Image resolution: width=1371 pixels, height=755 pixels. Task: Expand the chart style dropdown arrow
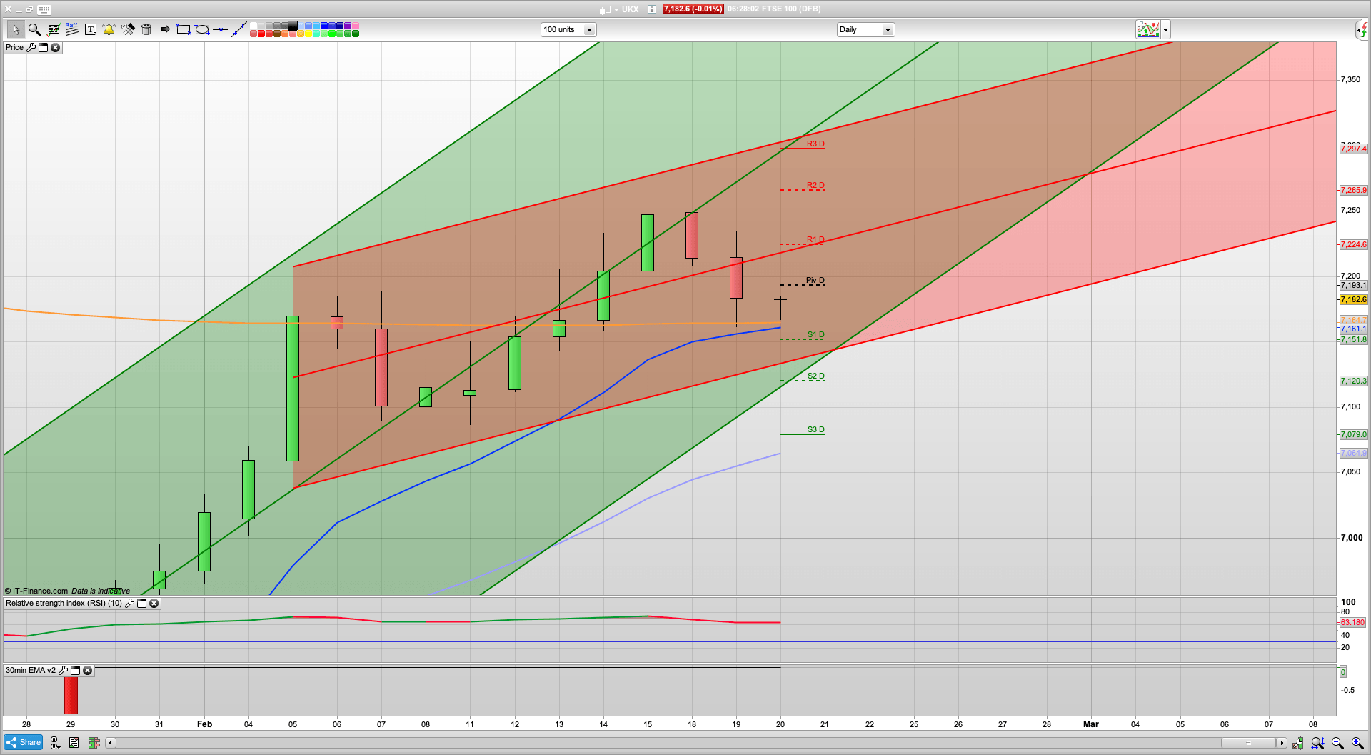click(x=1165, y=29)
